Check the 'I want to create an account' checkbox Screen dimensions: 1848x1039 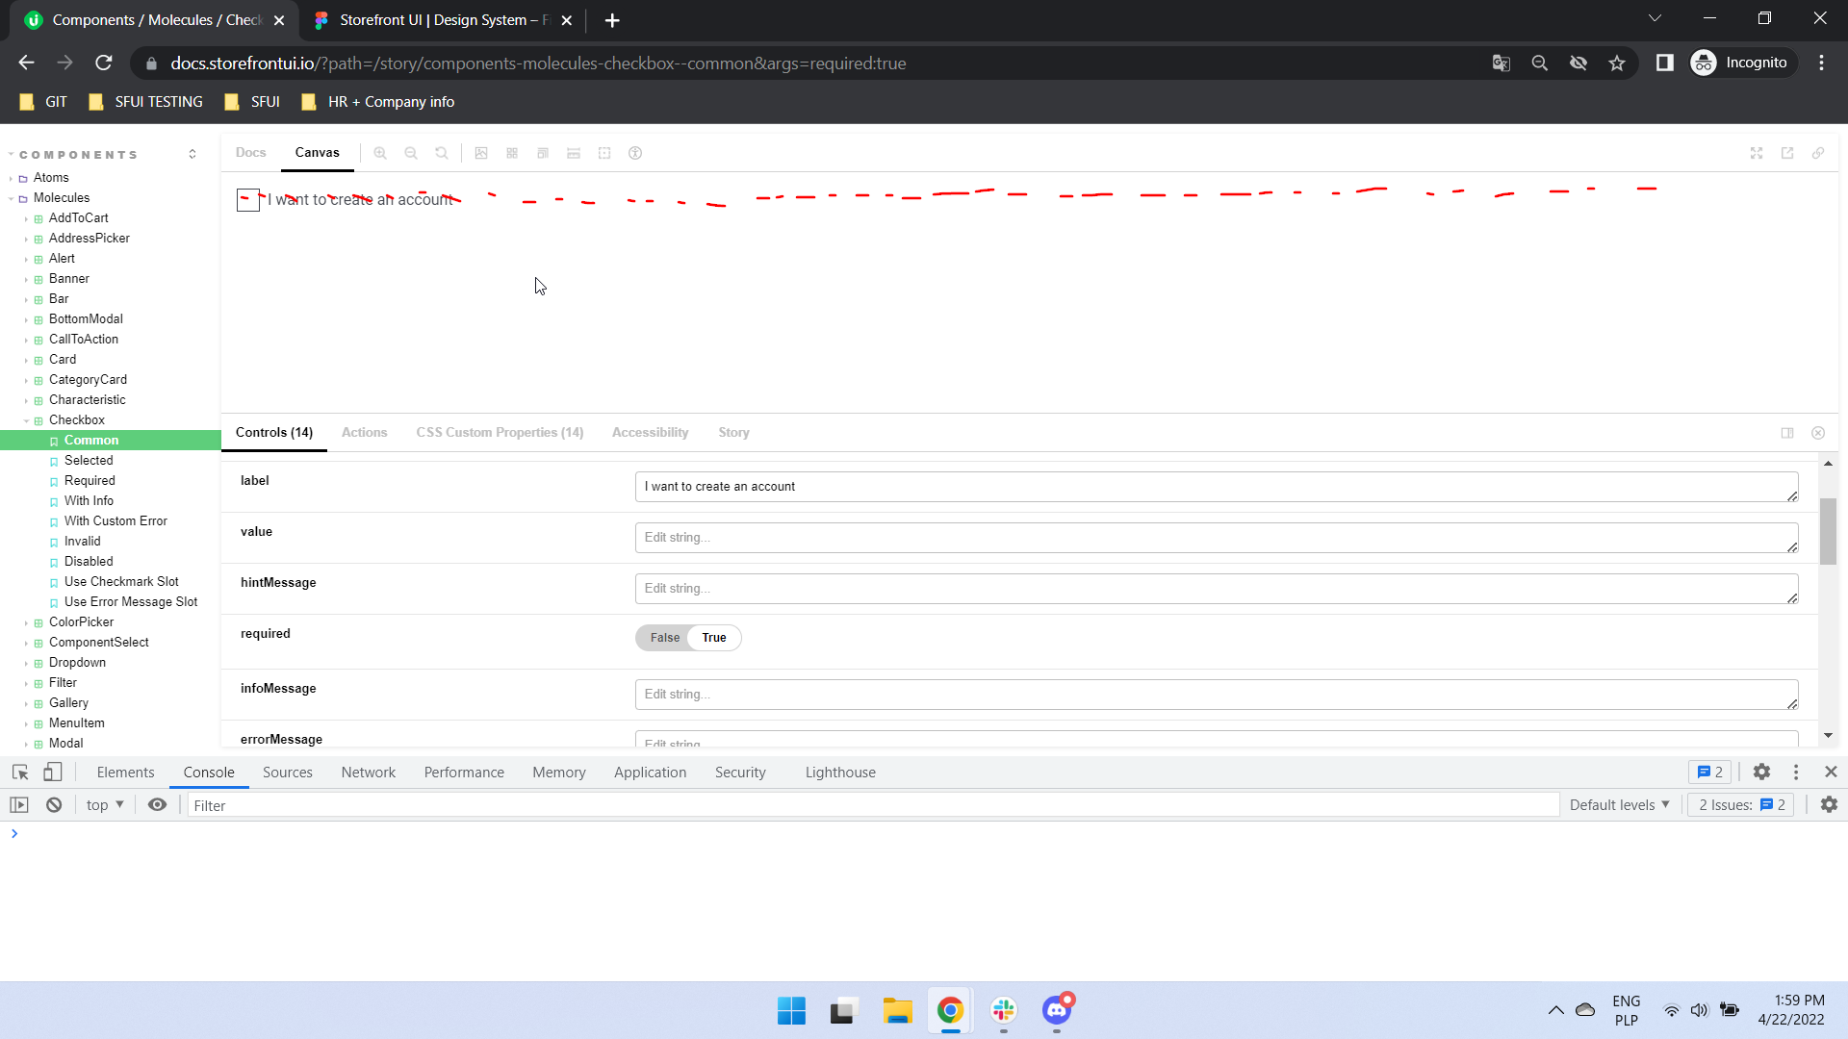point(247,199)
